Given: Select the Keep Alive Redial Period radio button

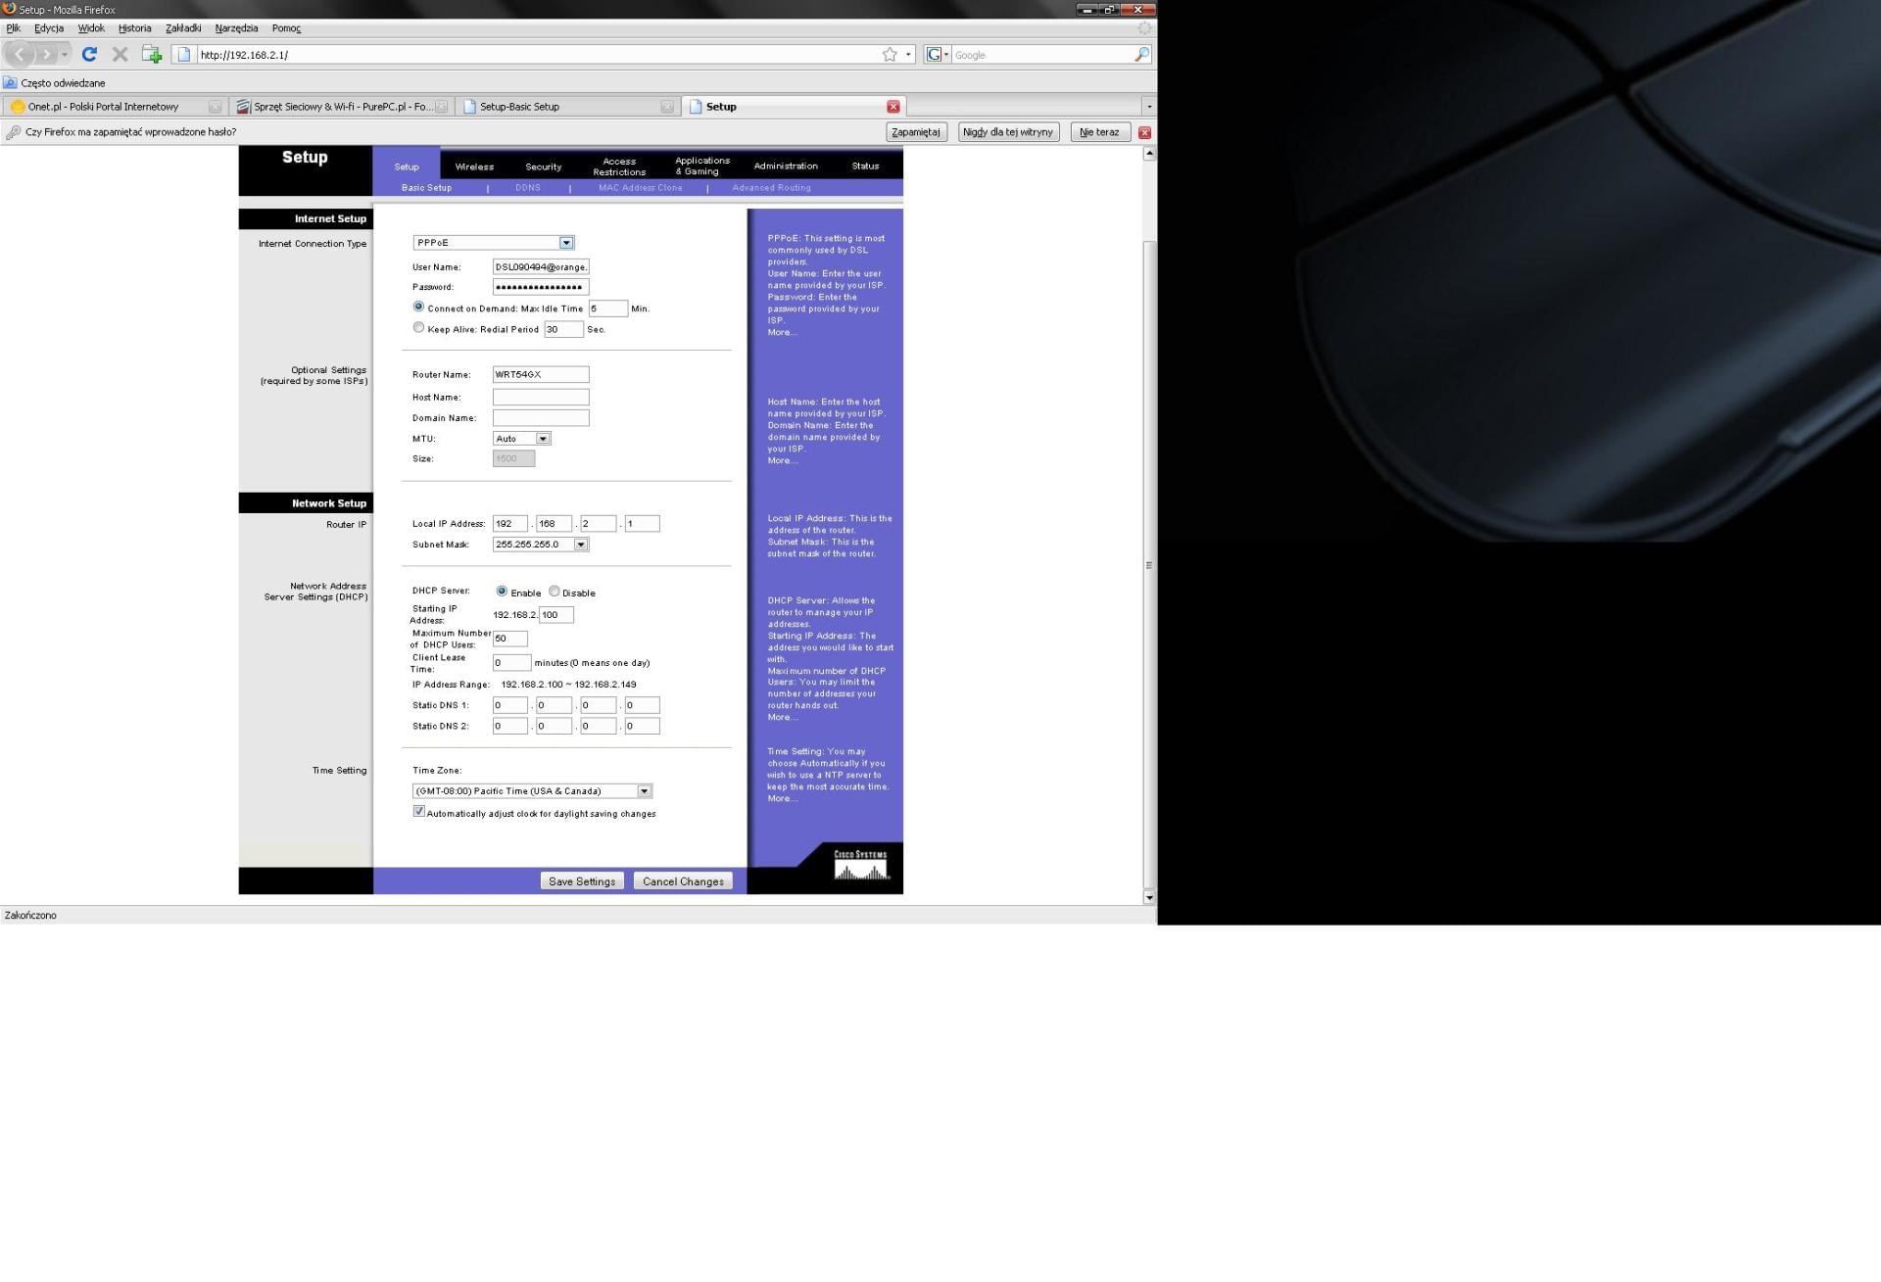Looking at the screenshot, I should click(419, 328).
